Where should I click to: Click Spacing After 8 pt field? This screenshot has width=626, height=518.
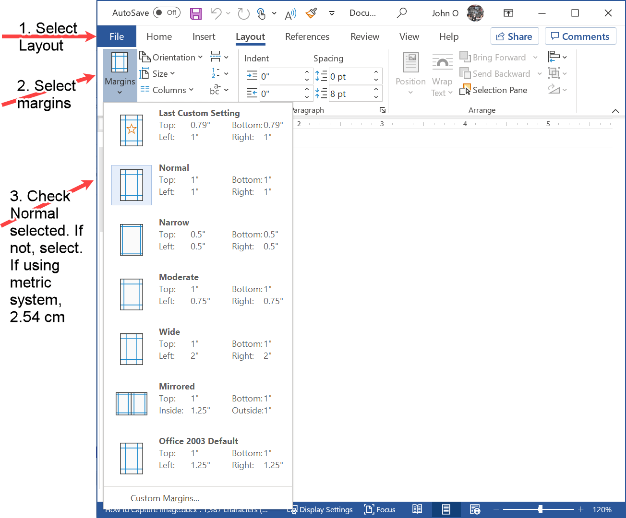(x=350, y=94)
